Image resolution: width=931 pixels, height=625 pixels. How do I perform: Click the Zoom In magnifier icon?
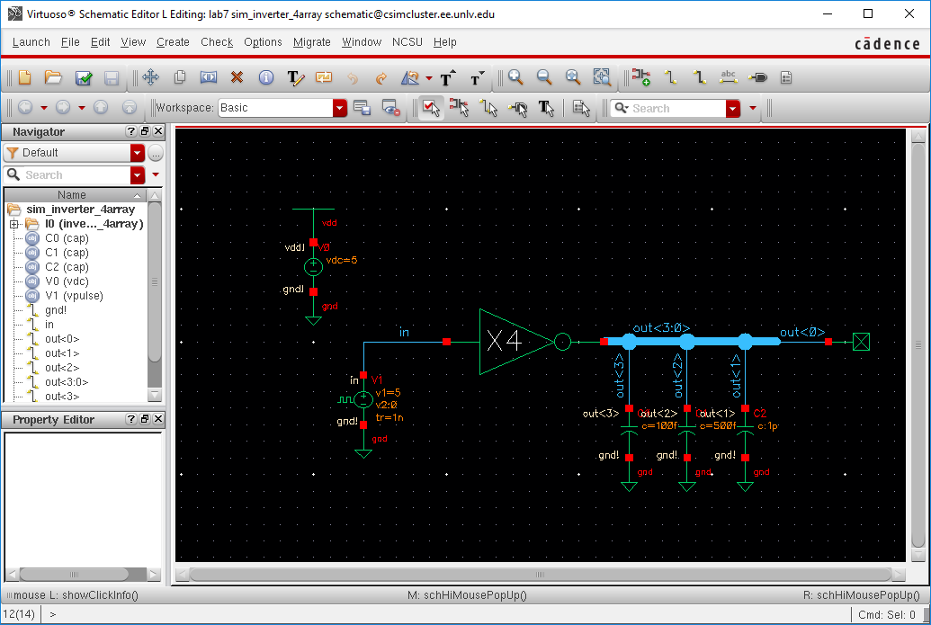515,78
